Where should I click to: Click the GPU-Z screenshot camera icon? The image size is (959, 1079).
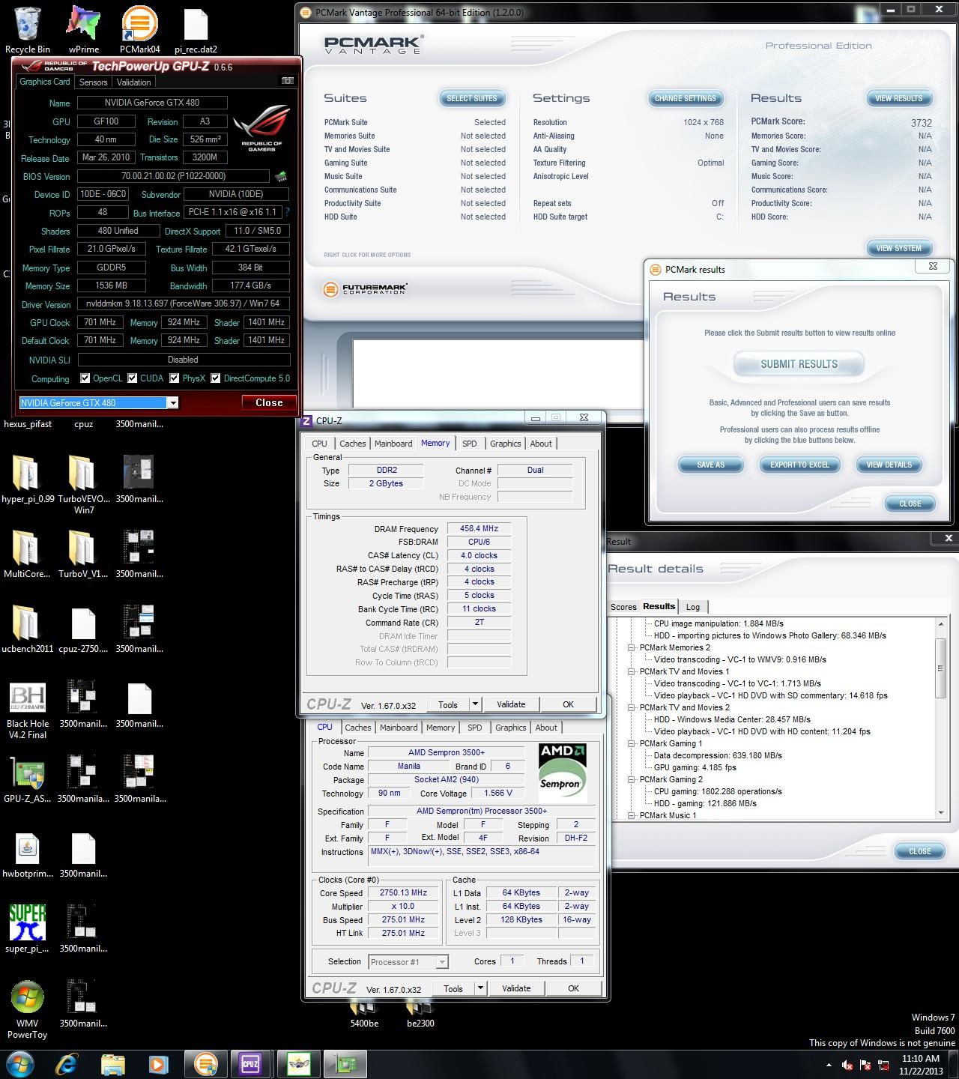pyautogui.click(x=287, y=81)
